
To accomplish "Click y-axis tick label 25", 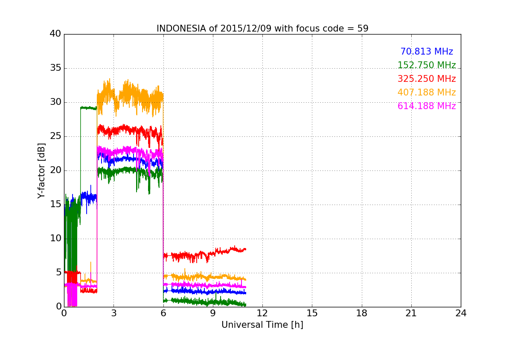I will tap(55, 136).
